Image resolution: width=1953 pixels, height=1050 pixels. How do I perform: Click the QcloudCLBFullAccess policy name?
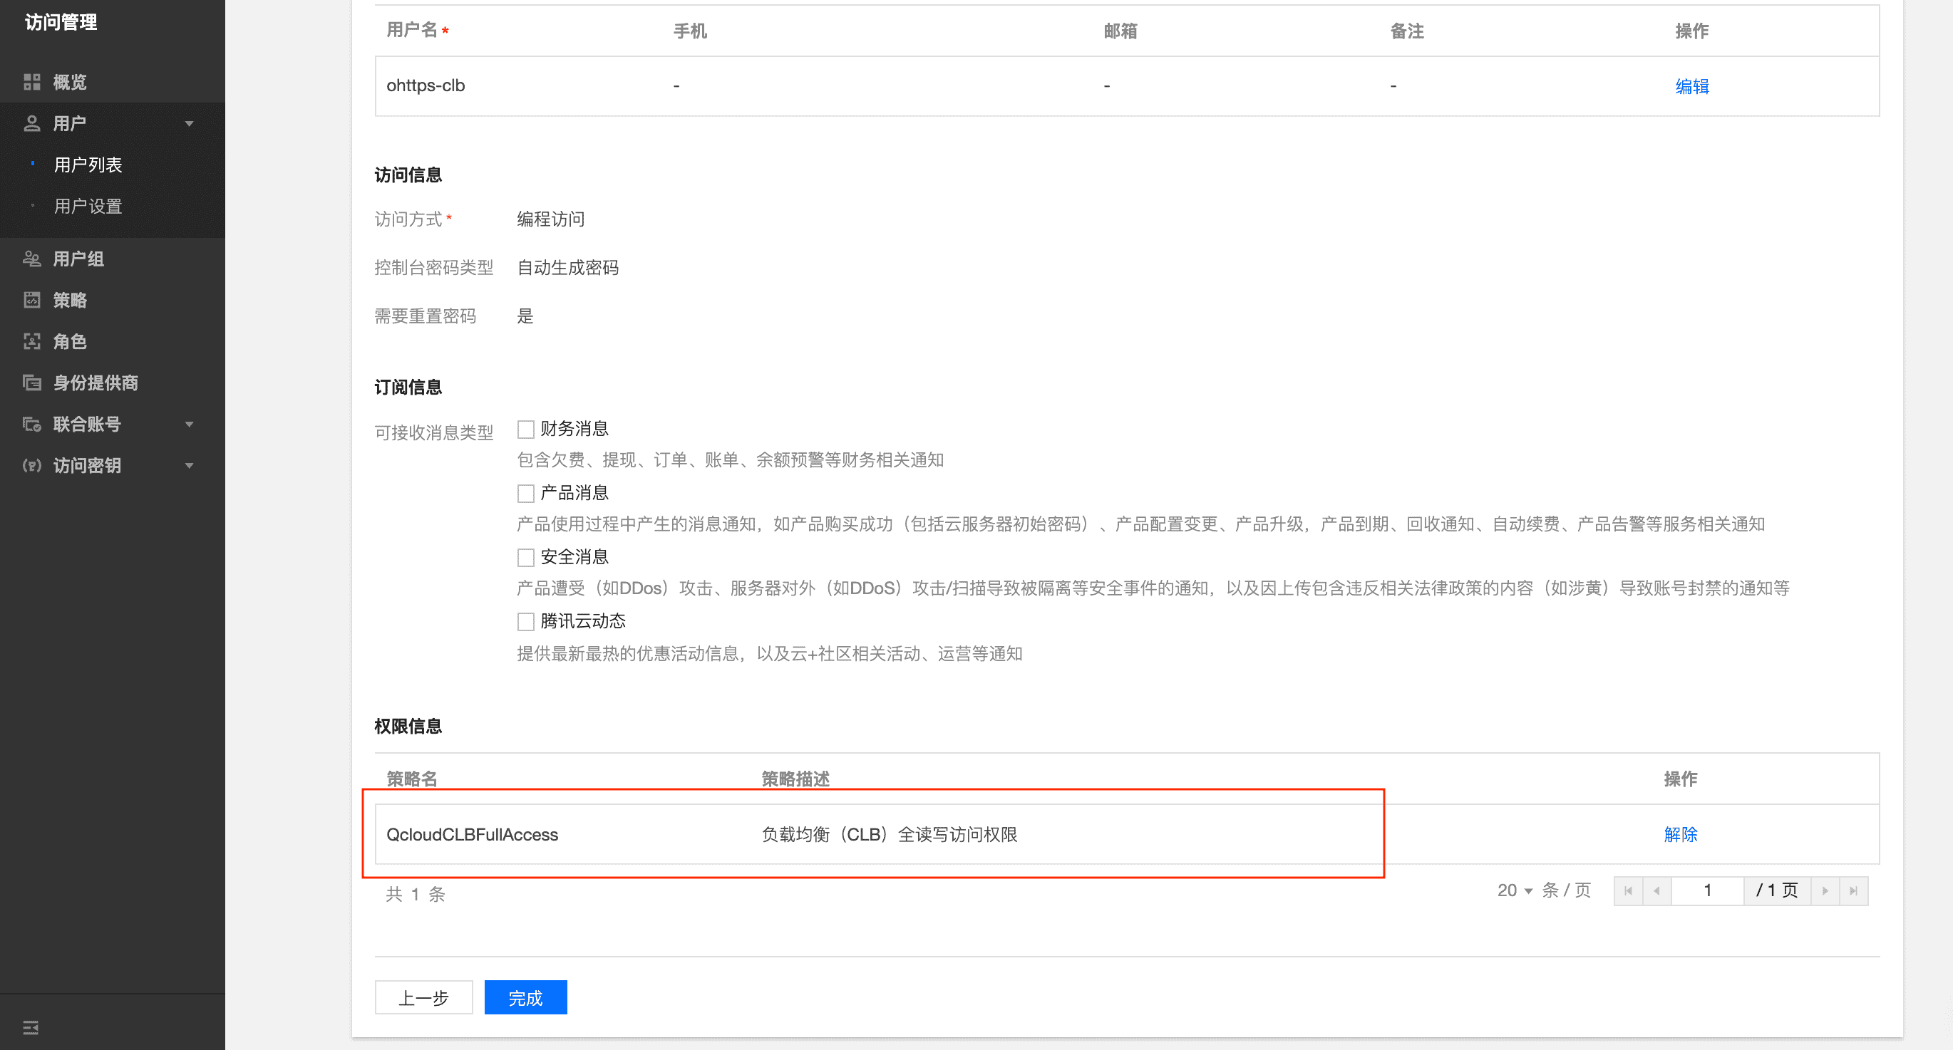[x=473, y=835]
